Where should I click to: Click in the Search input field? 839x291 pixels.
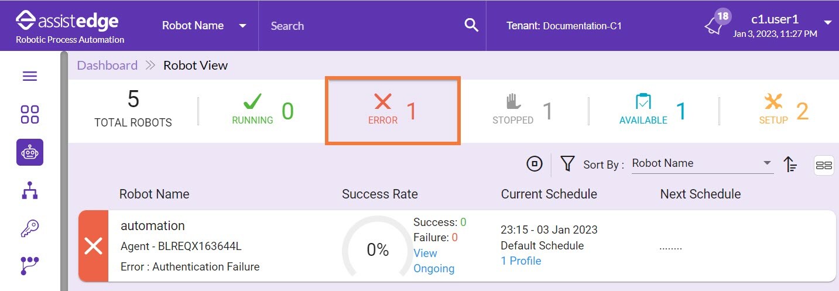point(363,26)
